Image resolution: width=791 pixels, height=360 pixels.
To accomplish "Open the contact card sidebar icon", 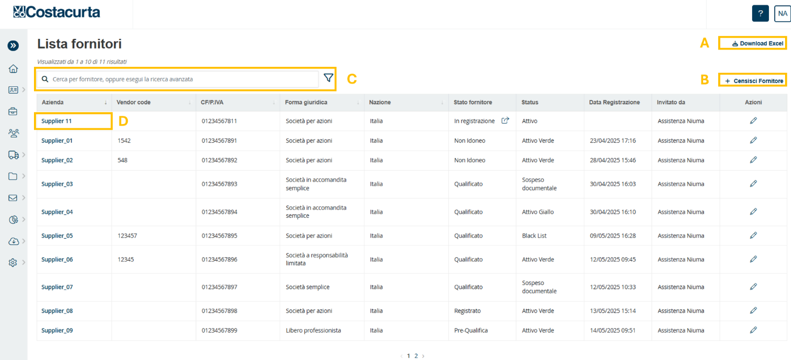I will (x=13, y=90).
